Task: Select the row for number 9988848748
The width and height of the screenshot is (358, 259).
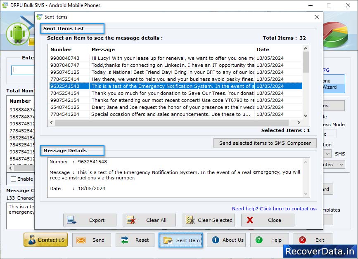Action: pyautogui.click(x=176, y=58)
